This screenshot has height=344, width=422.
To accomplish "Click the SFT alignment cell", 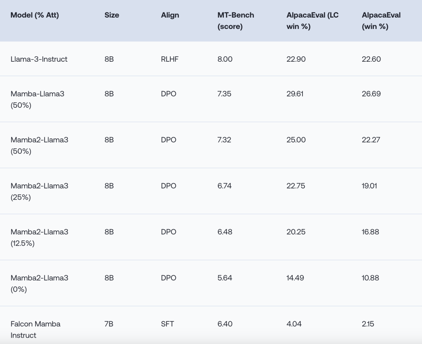I will click(168, 324).
